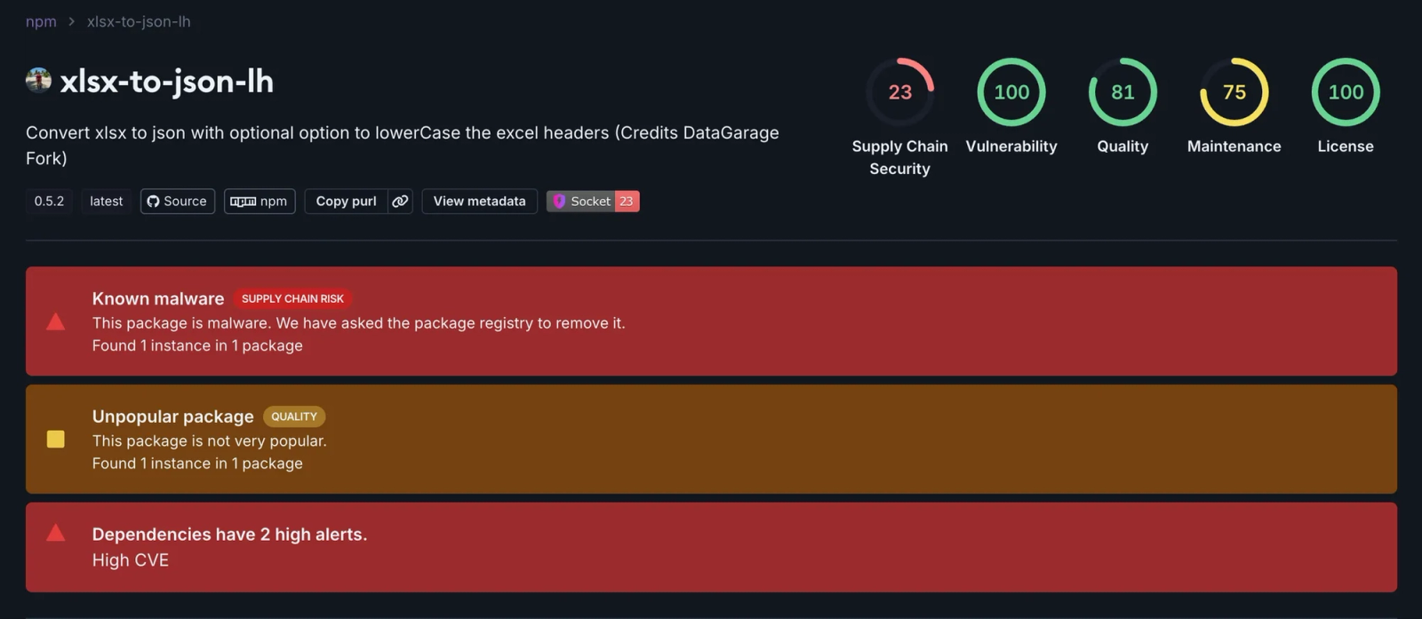The width and height of the screenshot is (1422, 619).
Task: Click the Copy purl button
Action: (346, 202)
